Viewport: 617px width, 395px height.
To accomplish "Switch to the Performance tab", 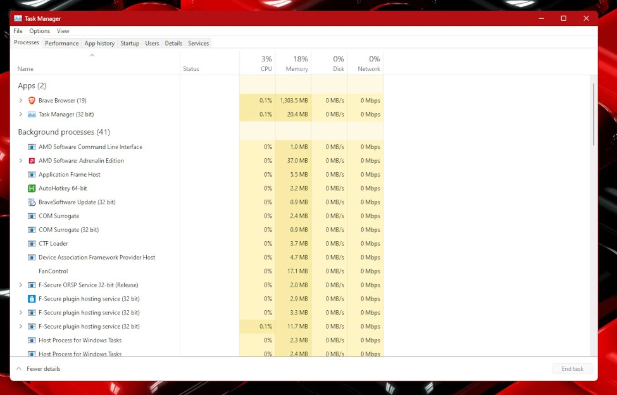I will [x=61, y=43].
